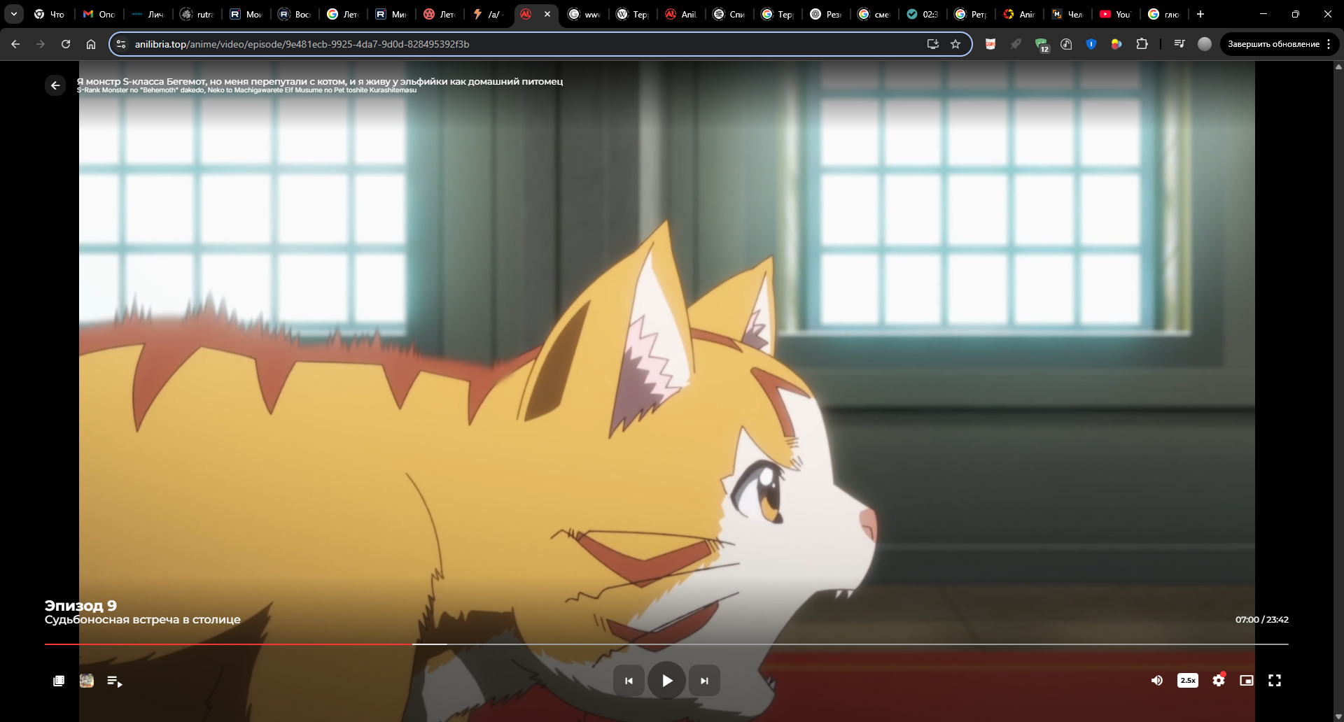1344x722 pixels.
Task: Click the Russian anime title at top
Action: 320,81
